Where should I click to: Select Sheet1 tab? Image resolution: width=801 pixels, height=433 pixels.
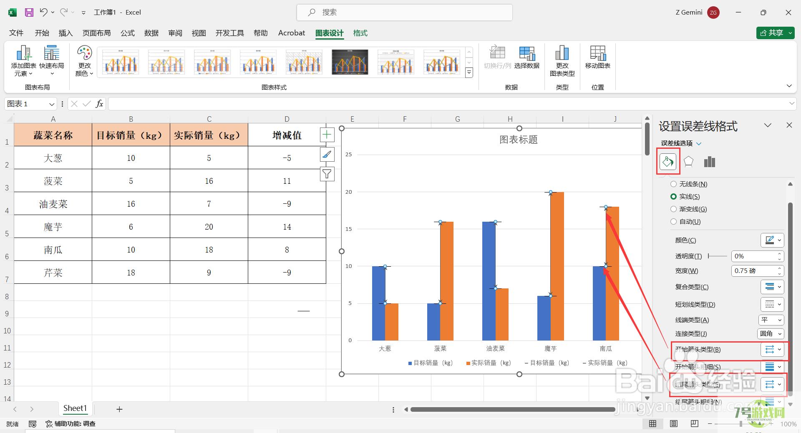[75, 408]
